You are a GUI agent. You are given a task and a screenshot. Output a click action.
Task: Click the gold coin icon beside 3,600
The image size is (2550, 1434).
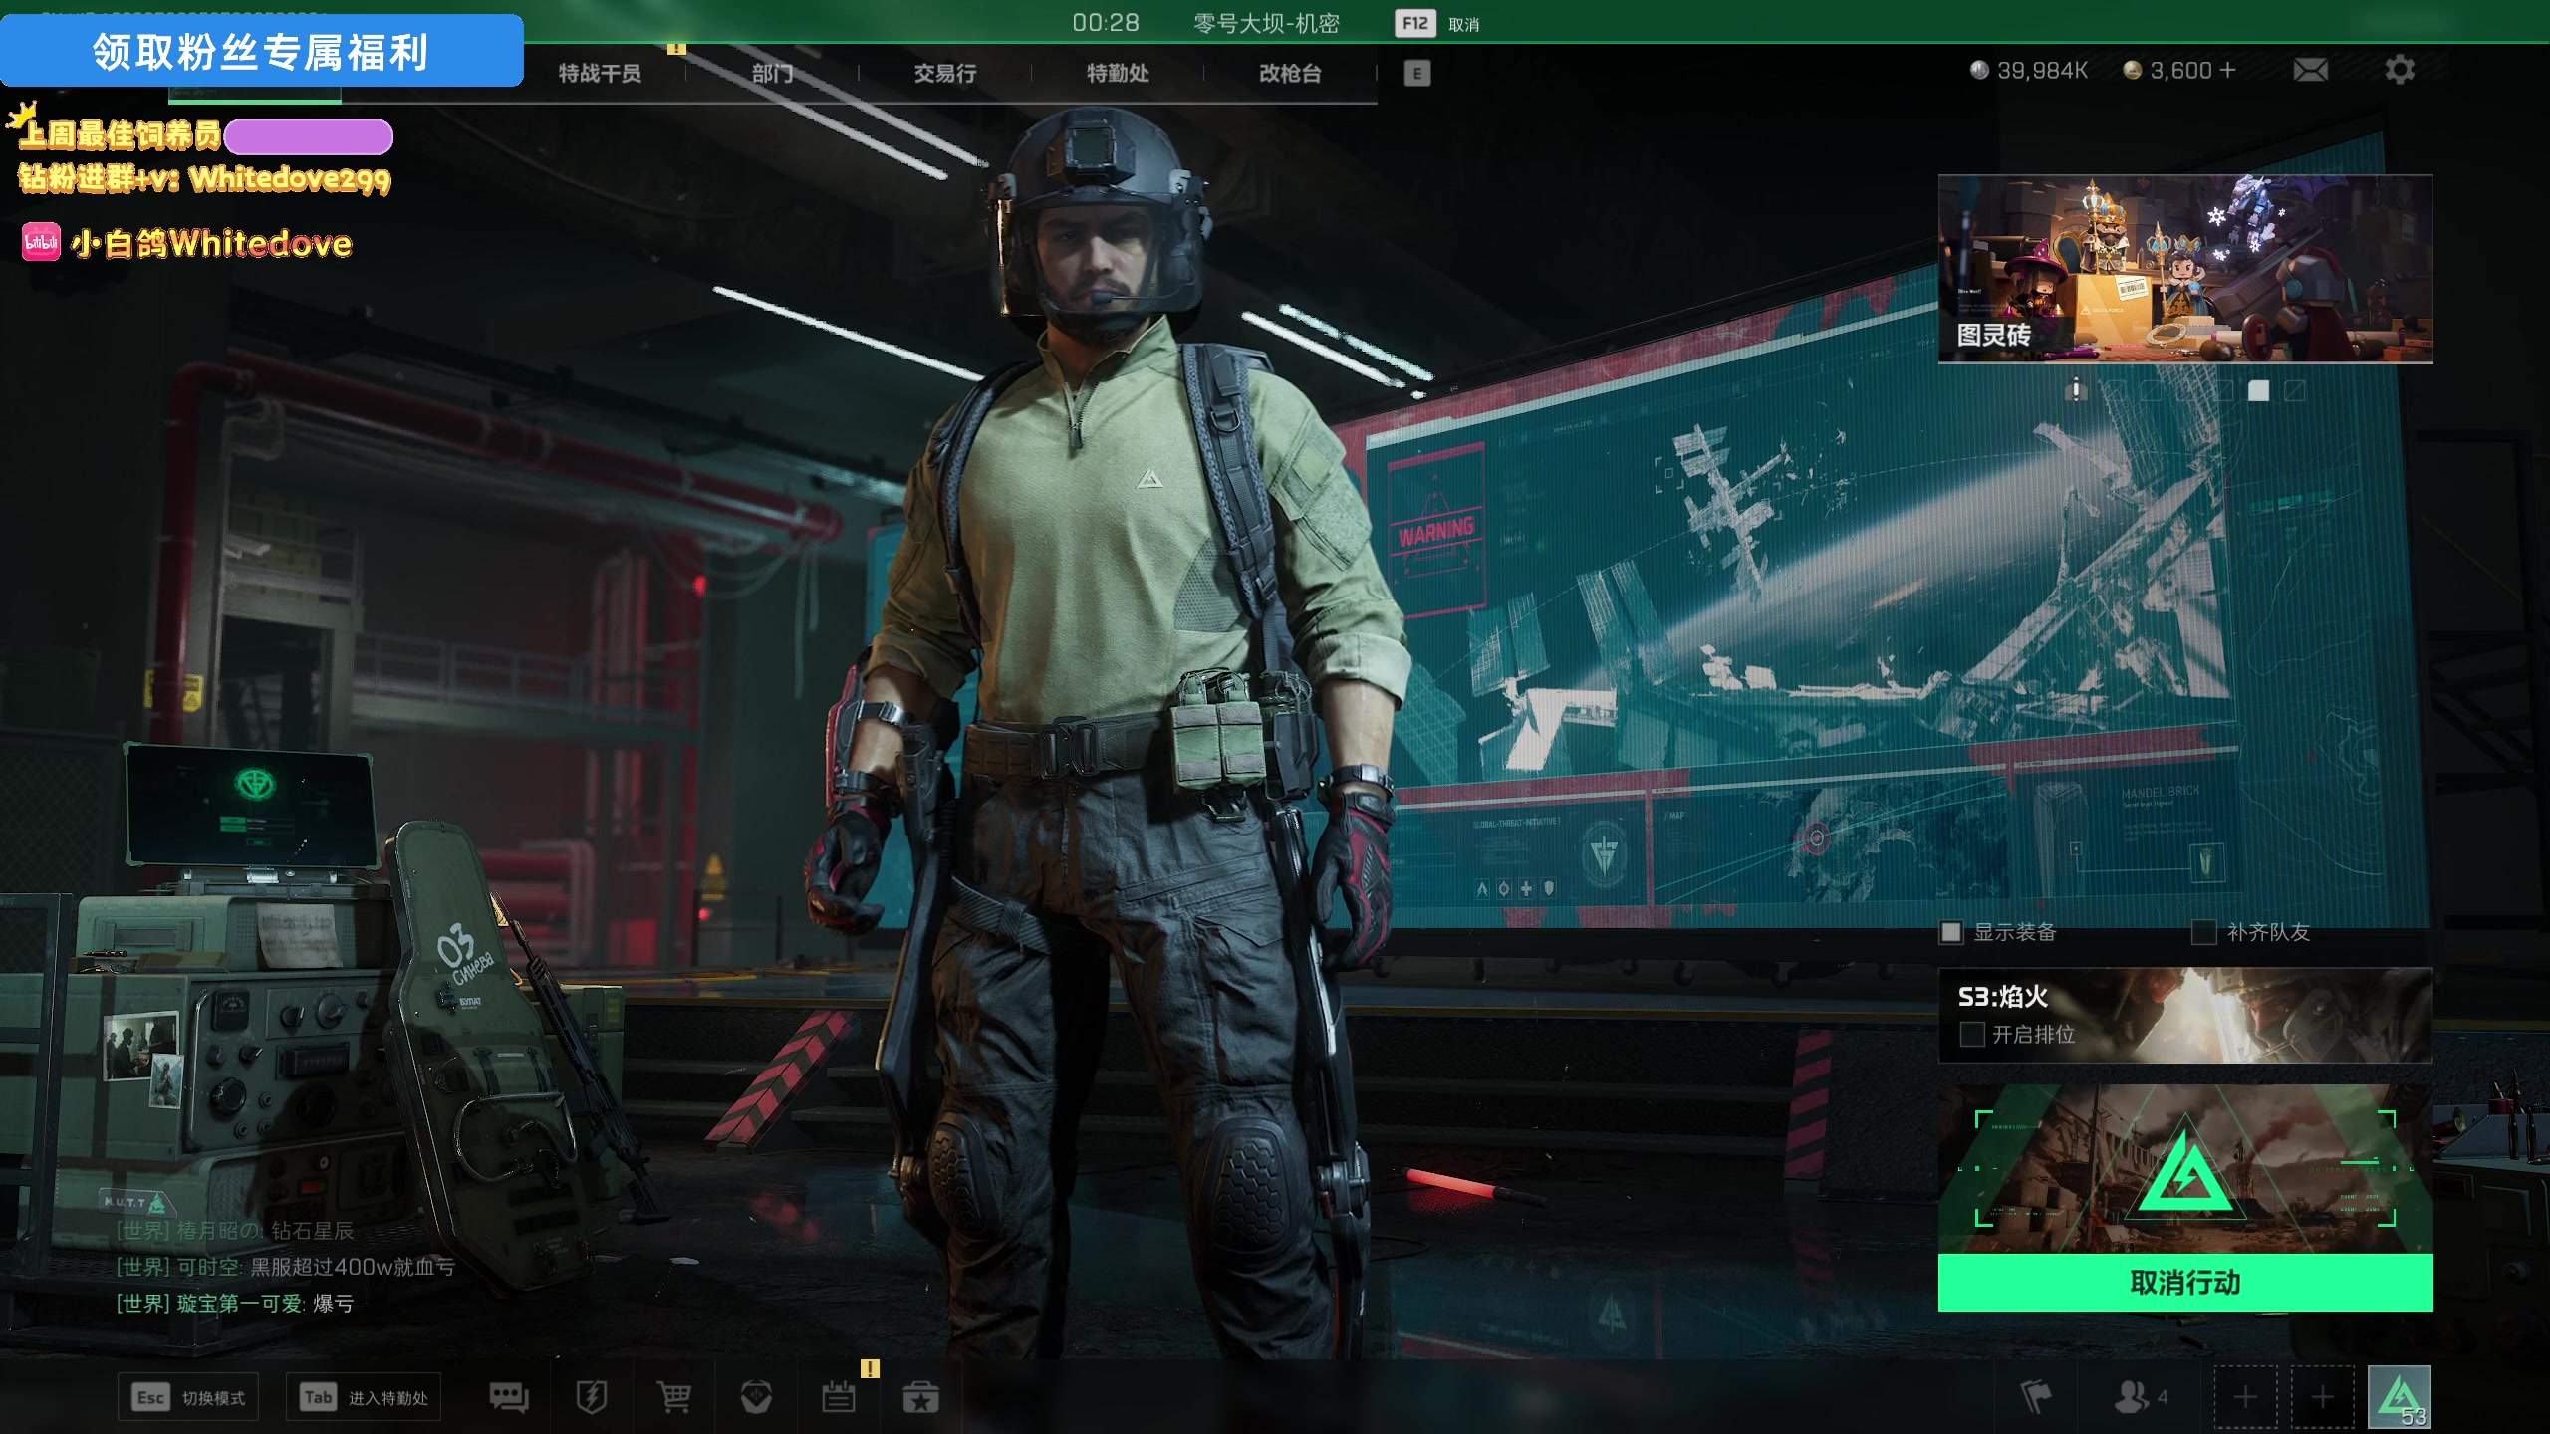coord(2132,70)
